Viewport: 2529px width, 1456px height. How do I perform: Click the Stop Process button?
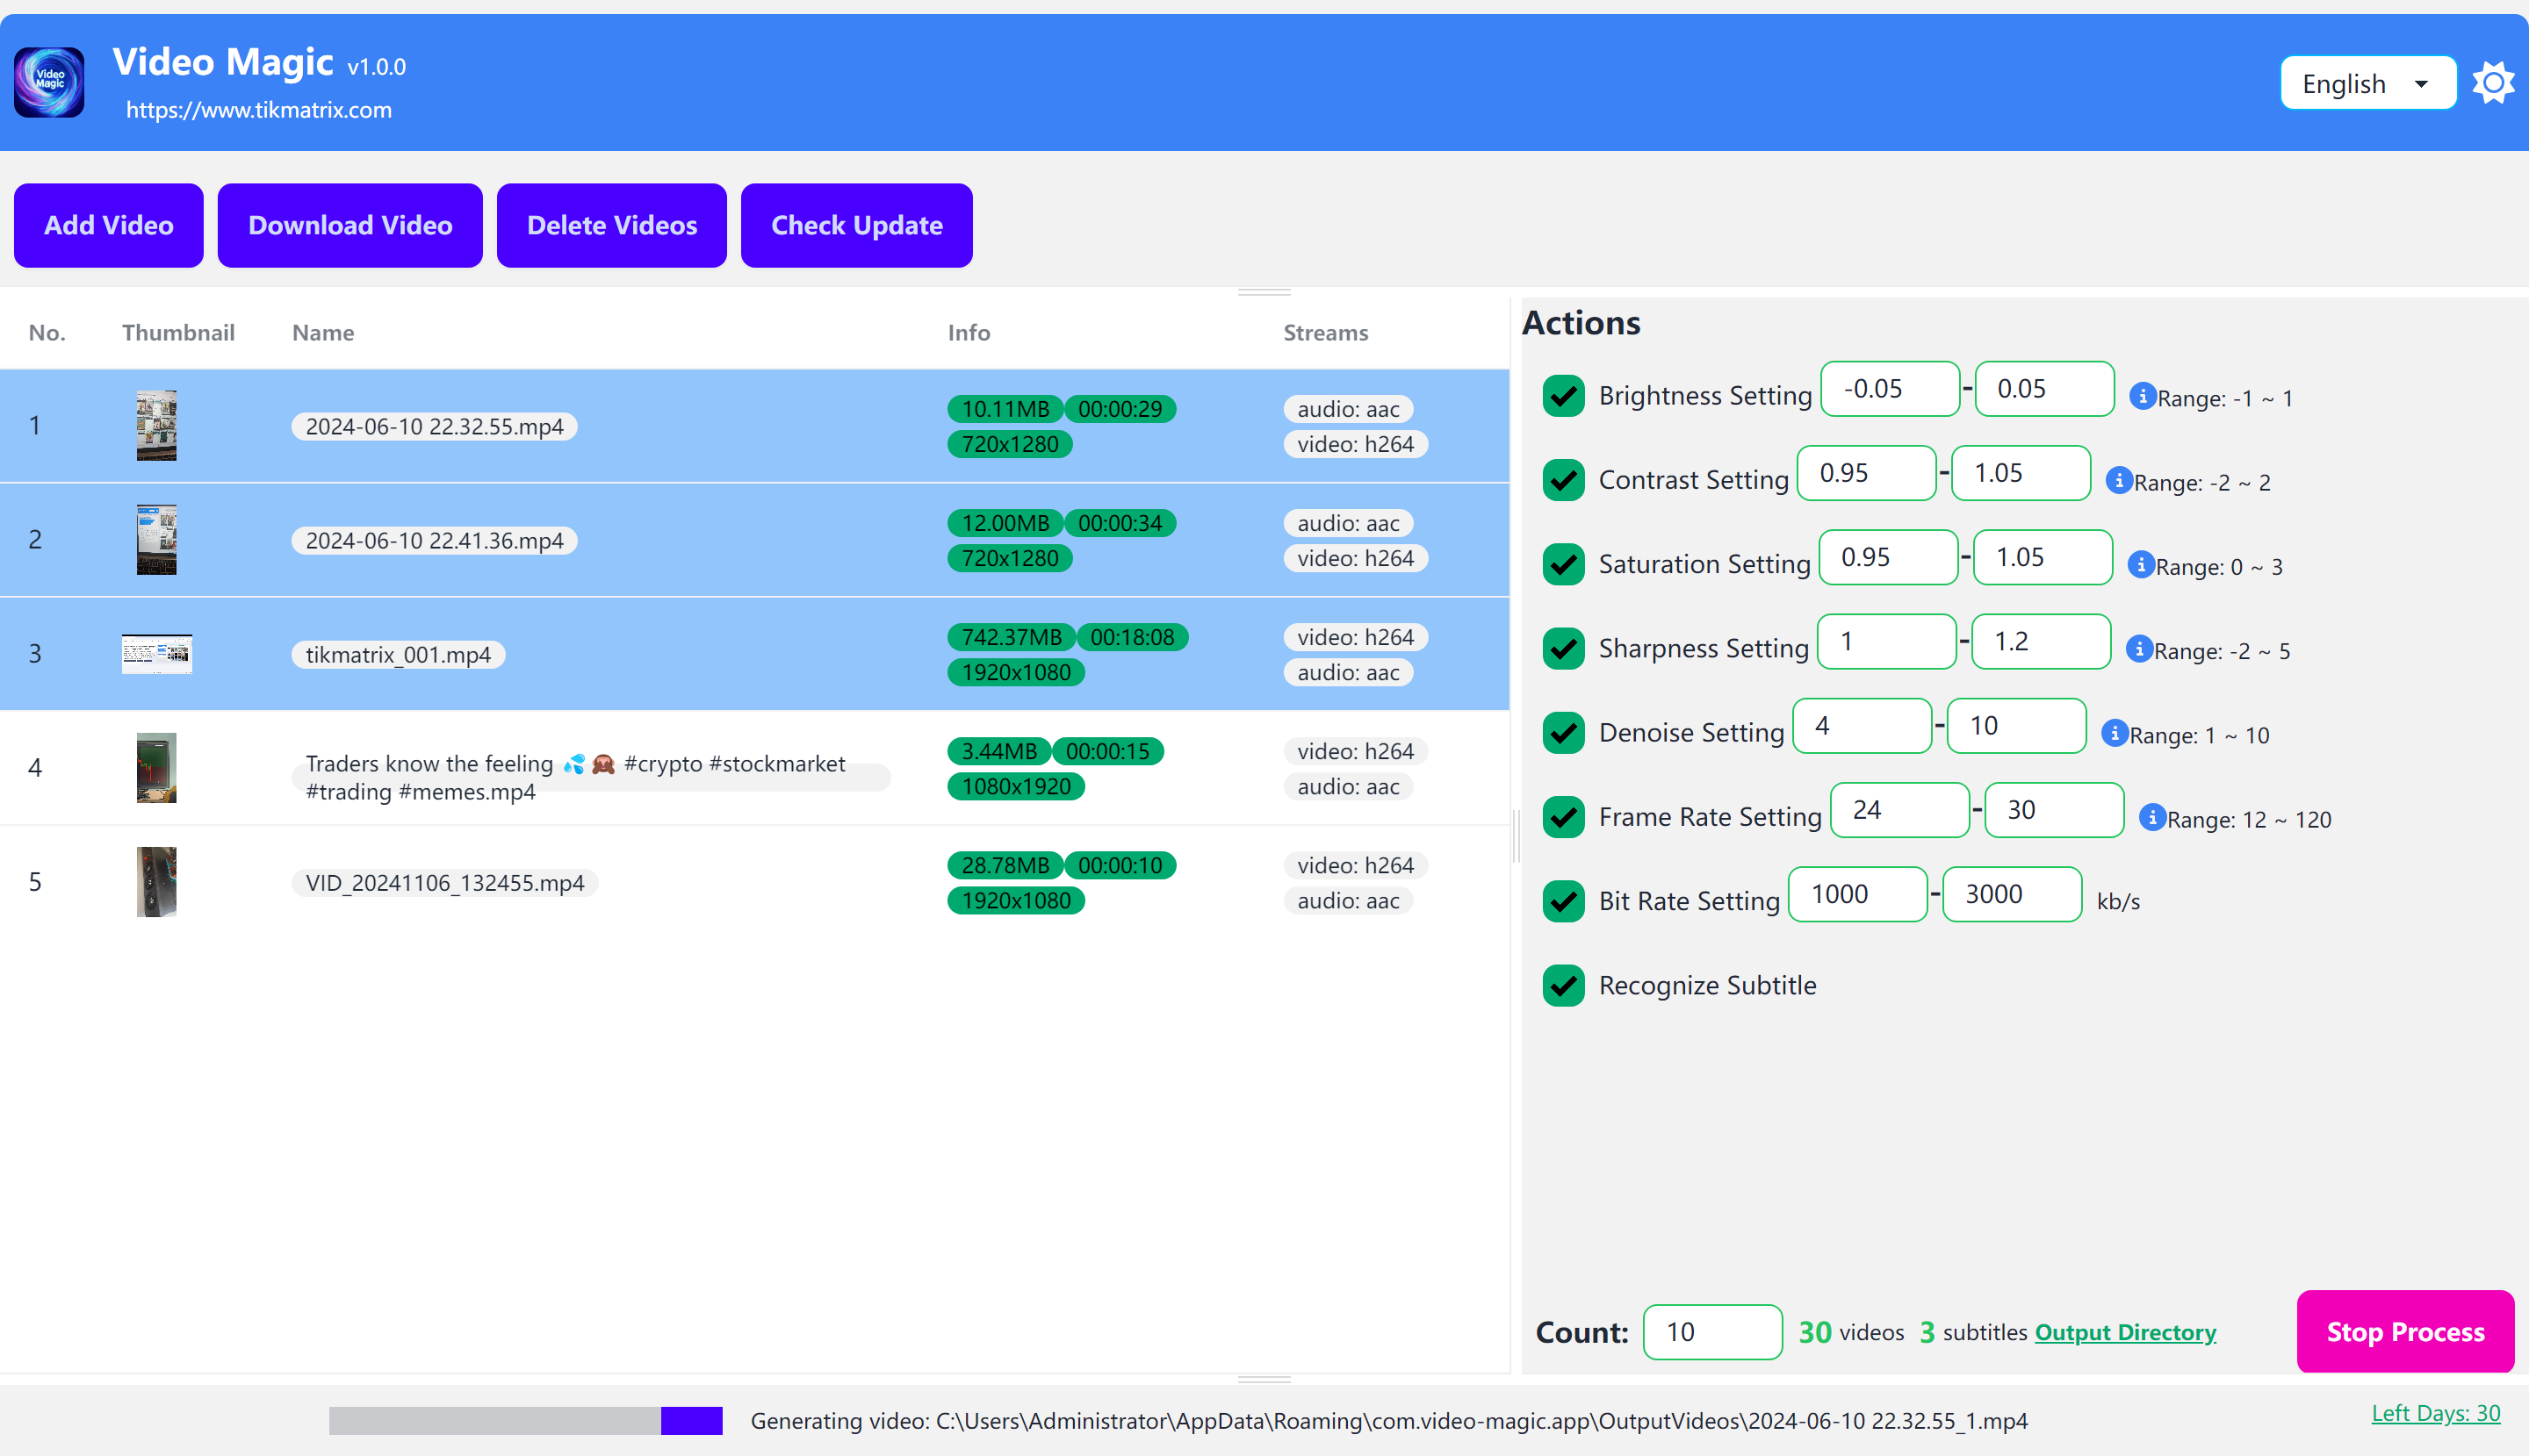coord(2406,1333)
